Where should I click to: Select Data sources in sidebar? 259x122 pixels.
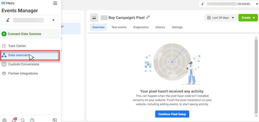click(x=30, y=55)
